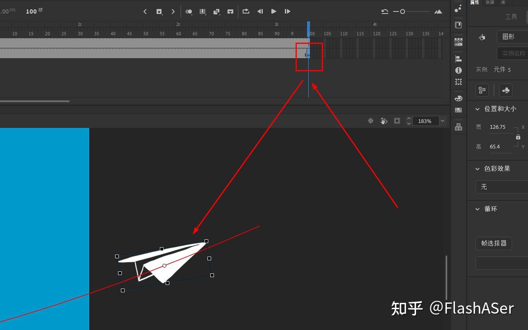The height and width of the screenshot is (330, 528).
Task: Open the color effect 无 dropdown
Action: point(502,187)
